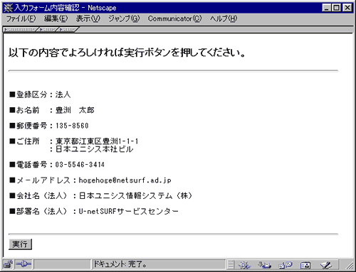Click the name 豊洲 太郎
This screenshot has width=356, height=272.
75,110
